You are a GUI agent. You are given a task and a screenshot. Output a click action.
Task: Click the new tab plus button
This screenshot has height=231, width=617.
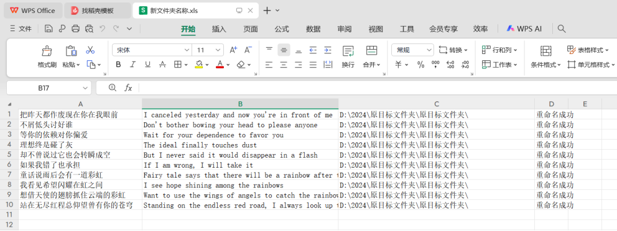click(x=267, y=11)
